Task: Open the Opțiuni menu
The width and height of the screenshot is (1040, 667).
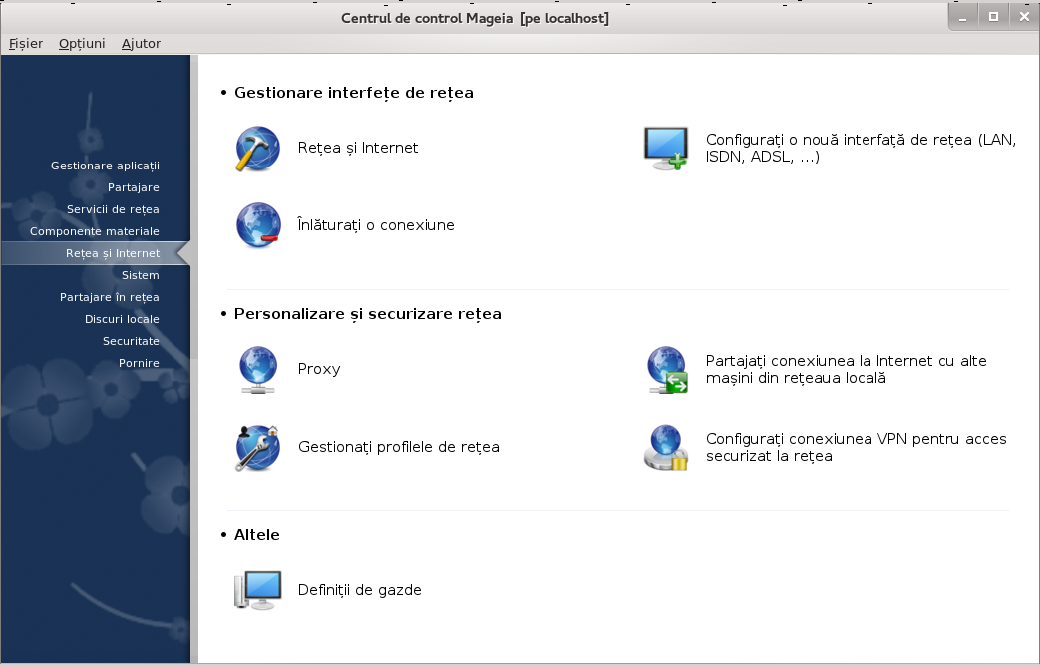Action: click(82, 44)
